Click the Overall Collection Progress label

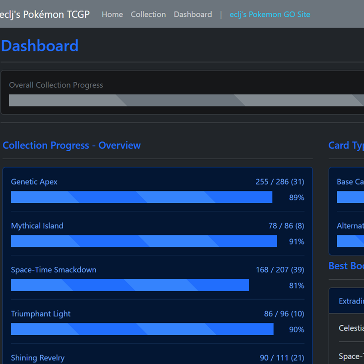tap(56, 85)
